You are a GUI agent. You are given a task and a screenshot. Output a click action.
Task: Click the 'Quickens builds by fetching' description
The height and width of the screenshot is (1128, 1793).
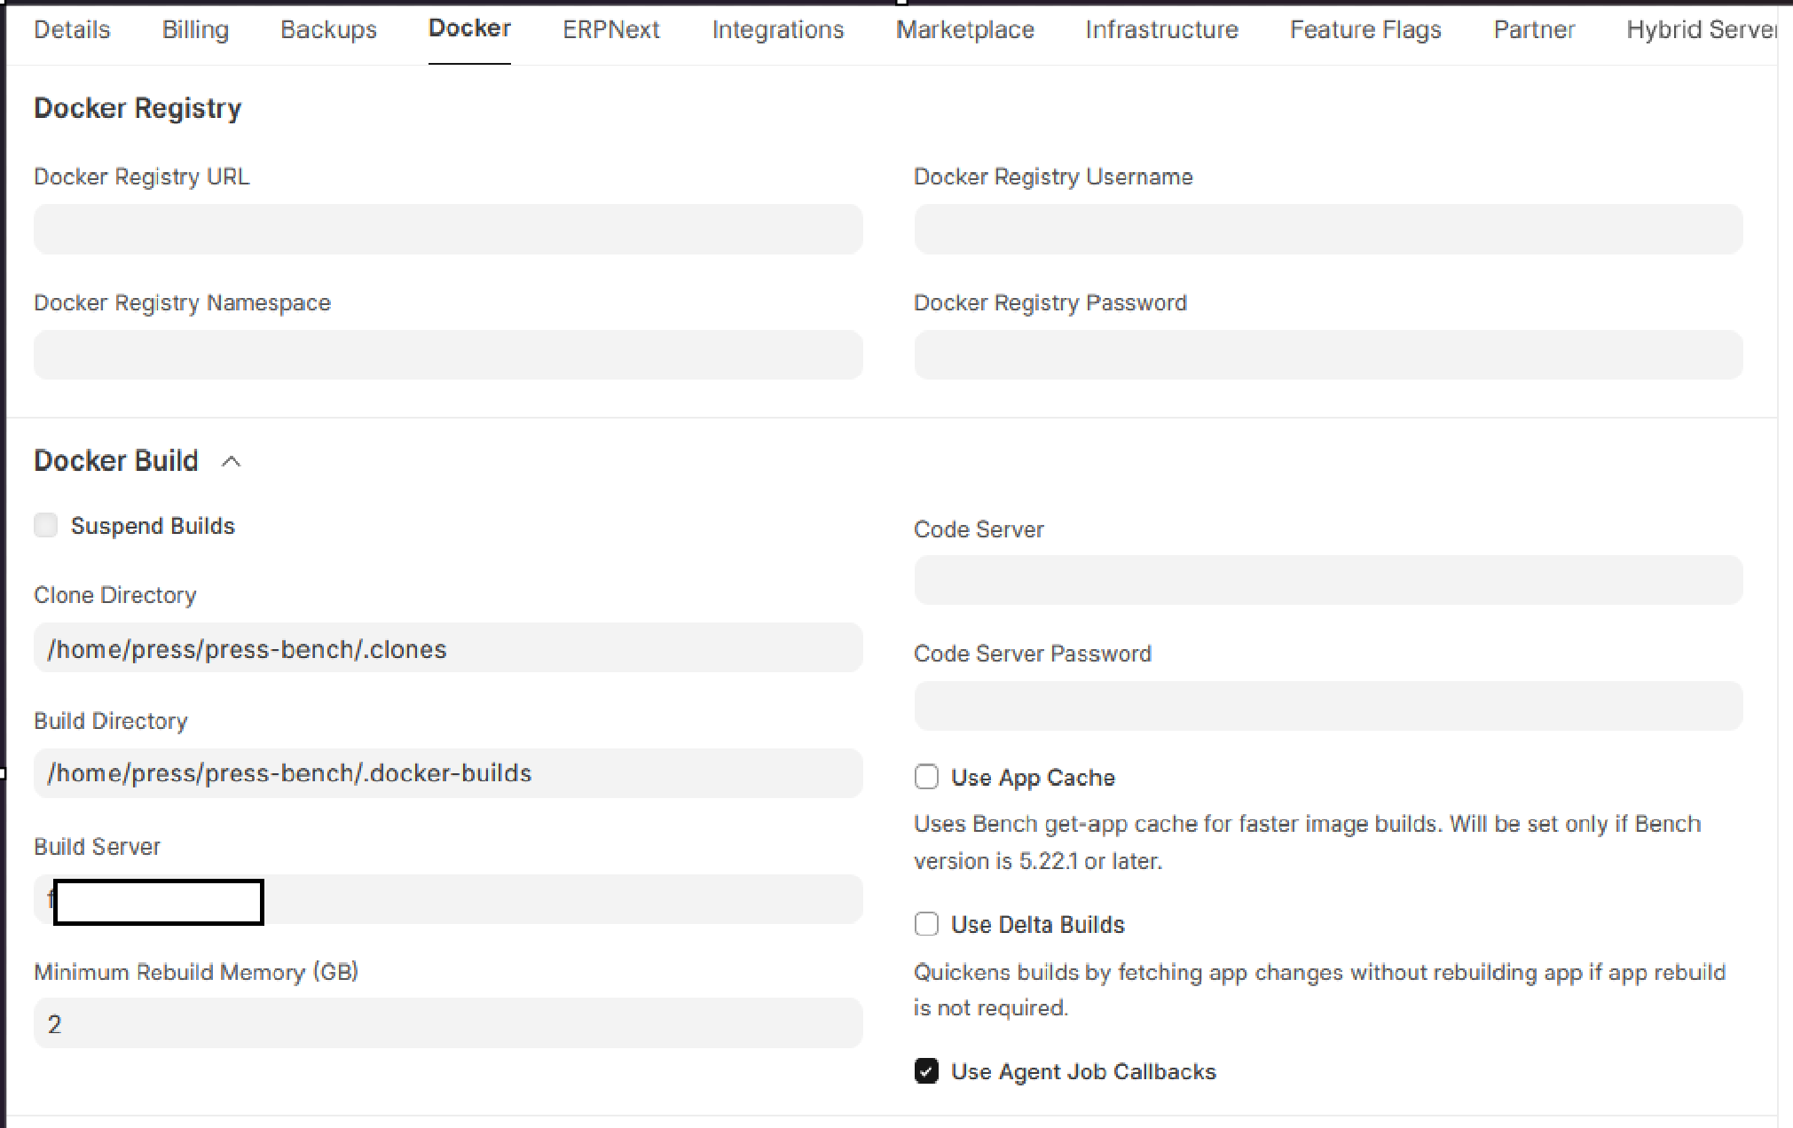[1320, 990]
